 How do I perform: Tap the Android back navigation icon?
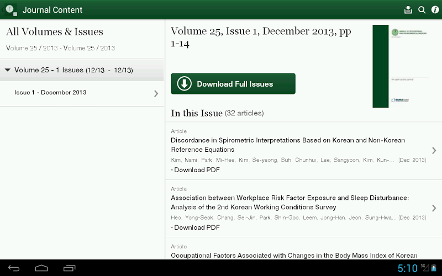(13, 268)
